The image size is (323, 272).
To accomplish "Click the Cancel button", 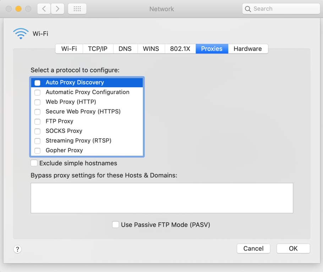I will click(x=253, y=248).
